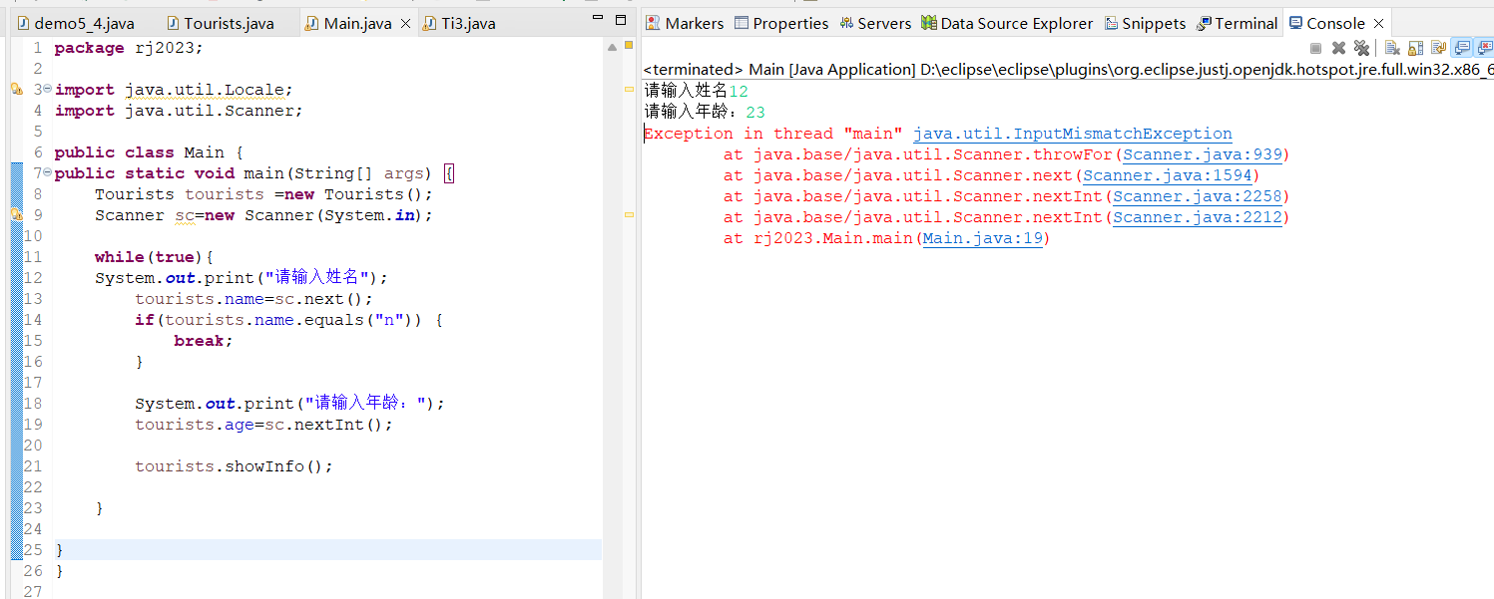Switch to the Servers view
This screenshot has width=1494, height=599.
pyautogui.click(x=875, y=23)
